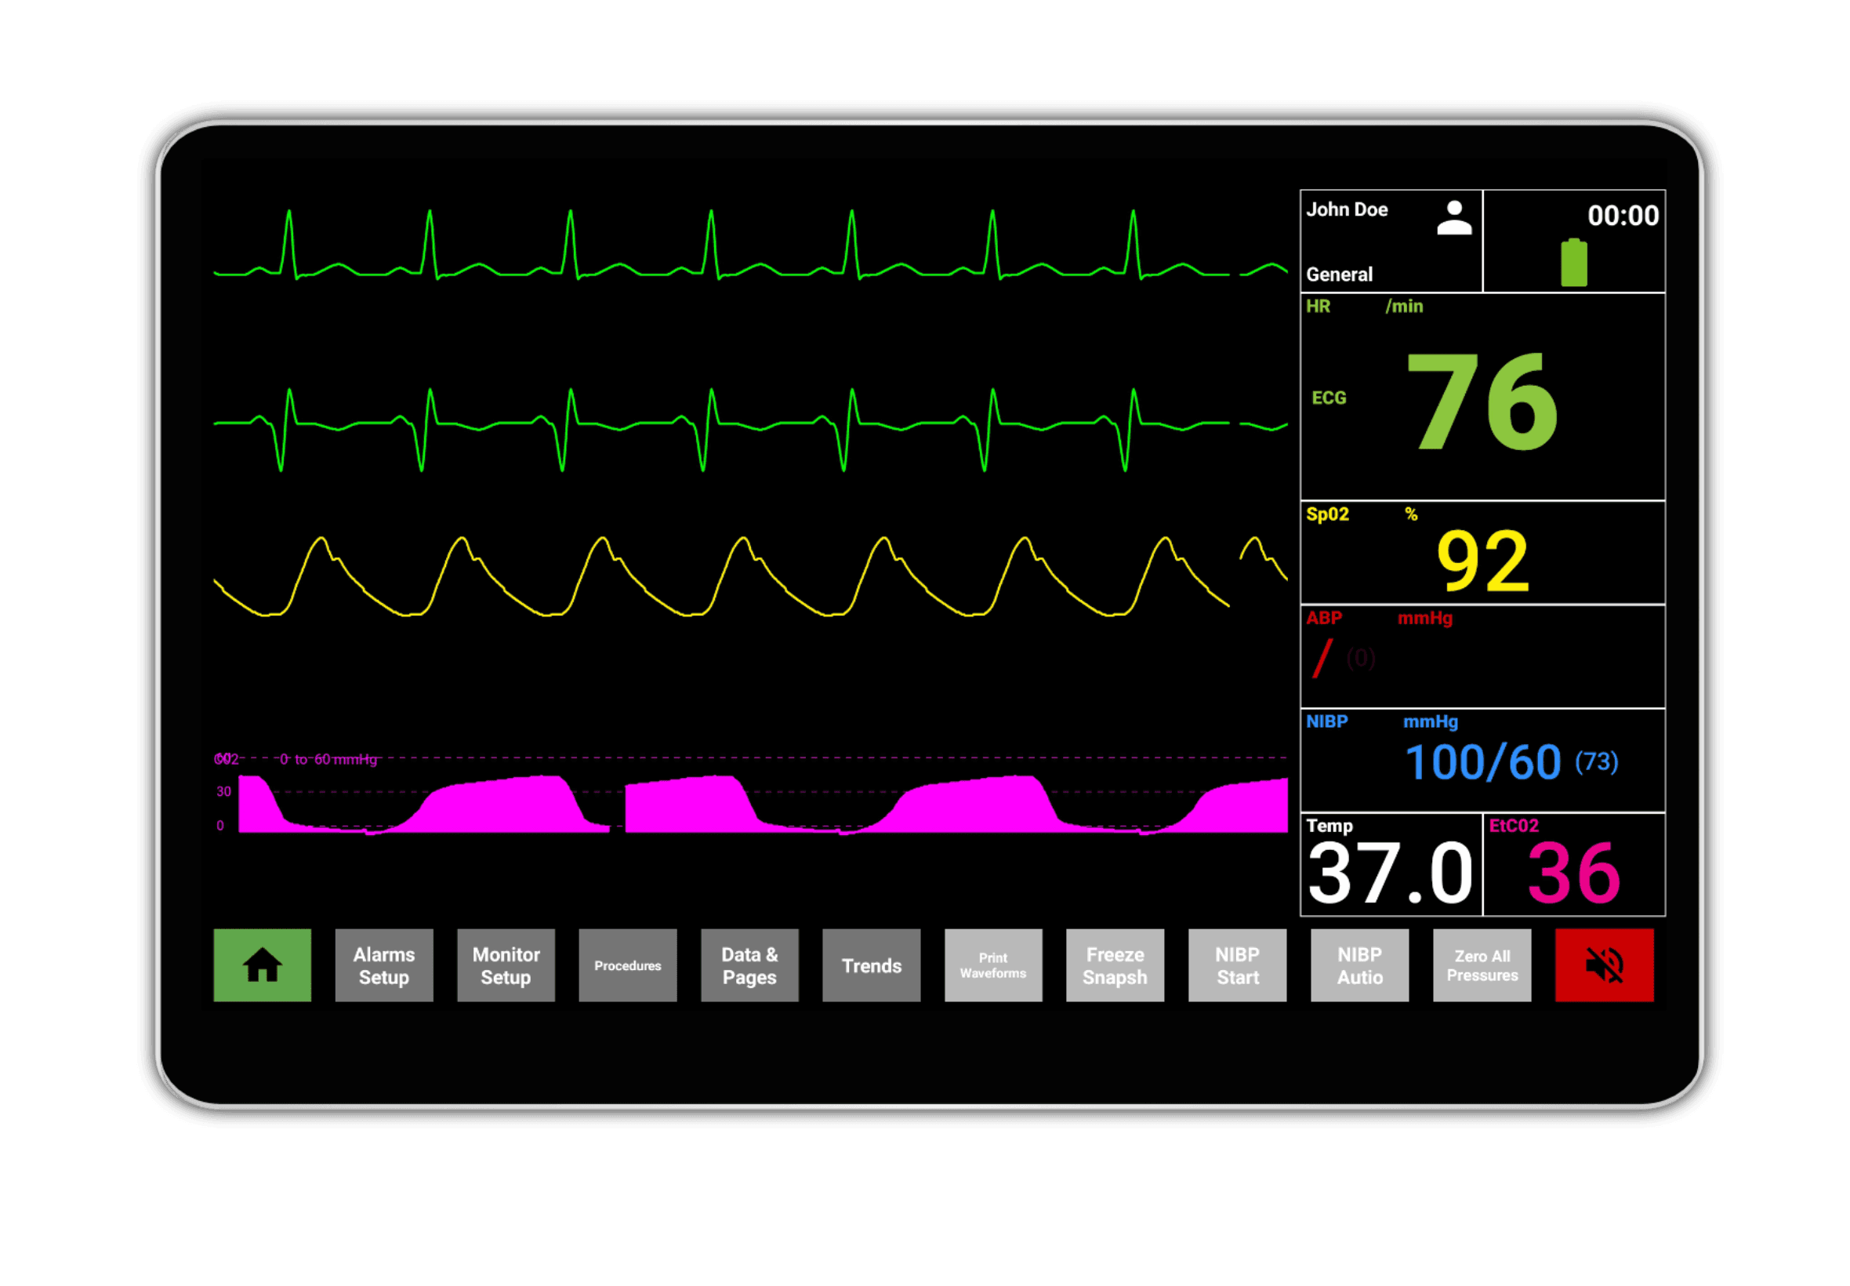Image resolution: width=1850 pixels, height=1286 pixels.
Task: Switch to the Trends view
Action: click(871, 964)
